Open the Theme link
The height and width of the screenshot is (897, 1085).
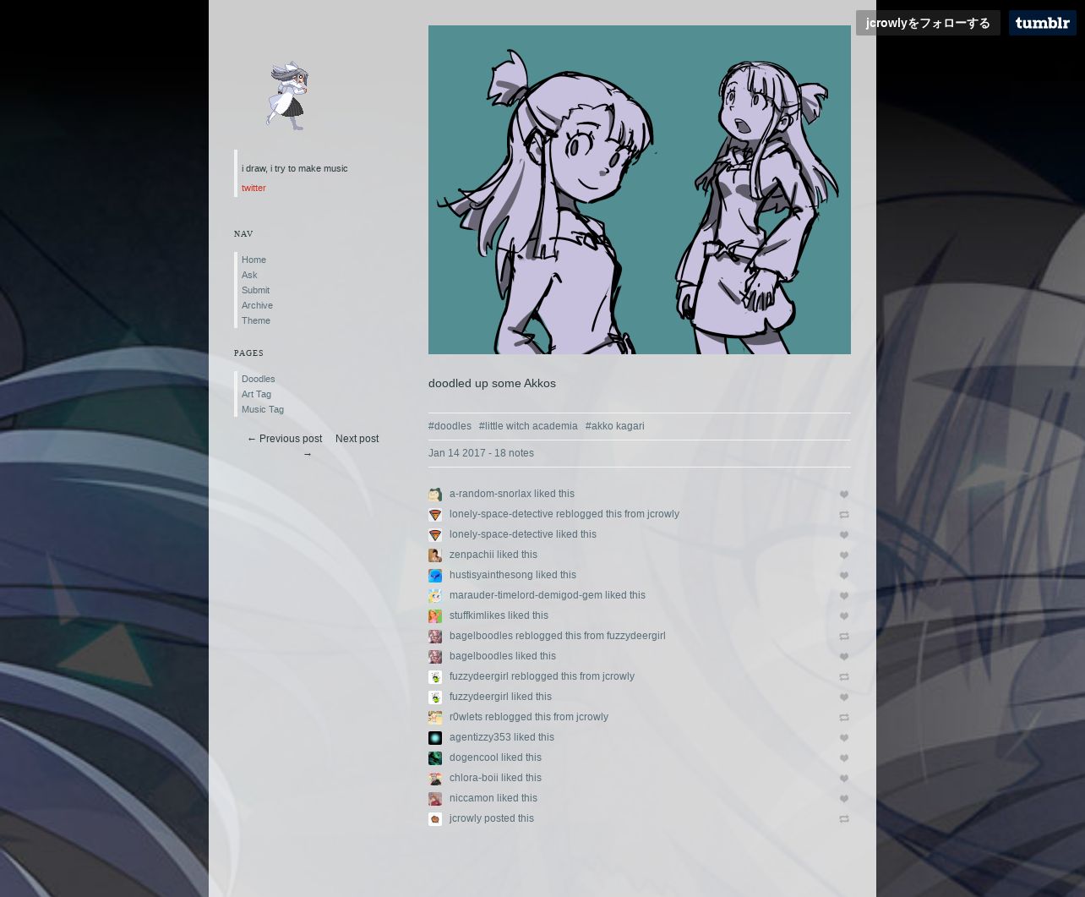click(256, 320)
